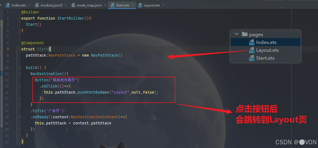Click the file icon on route_map.json tab

73,5
